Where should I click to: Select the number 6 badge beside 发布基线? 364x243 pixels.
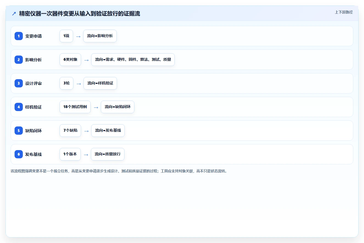point(19,154)
